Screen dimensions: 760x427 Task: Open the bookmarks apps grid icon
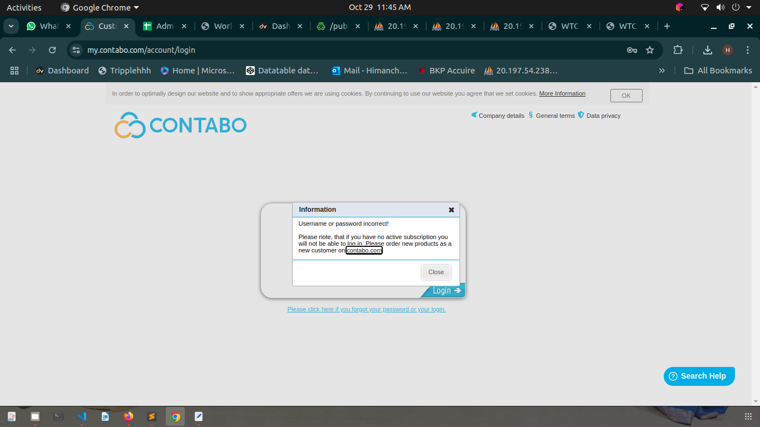pyautogui.click(x=14, y=71)
